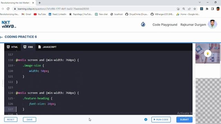Collapse code fold at line 124
Viewport: 221px width, 124px height.
click(x=15, y=93)
